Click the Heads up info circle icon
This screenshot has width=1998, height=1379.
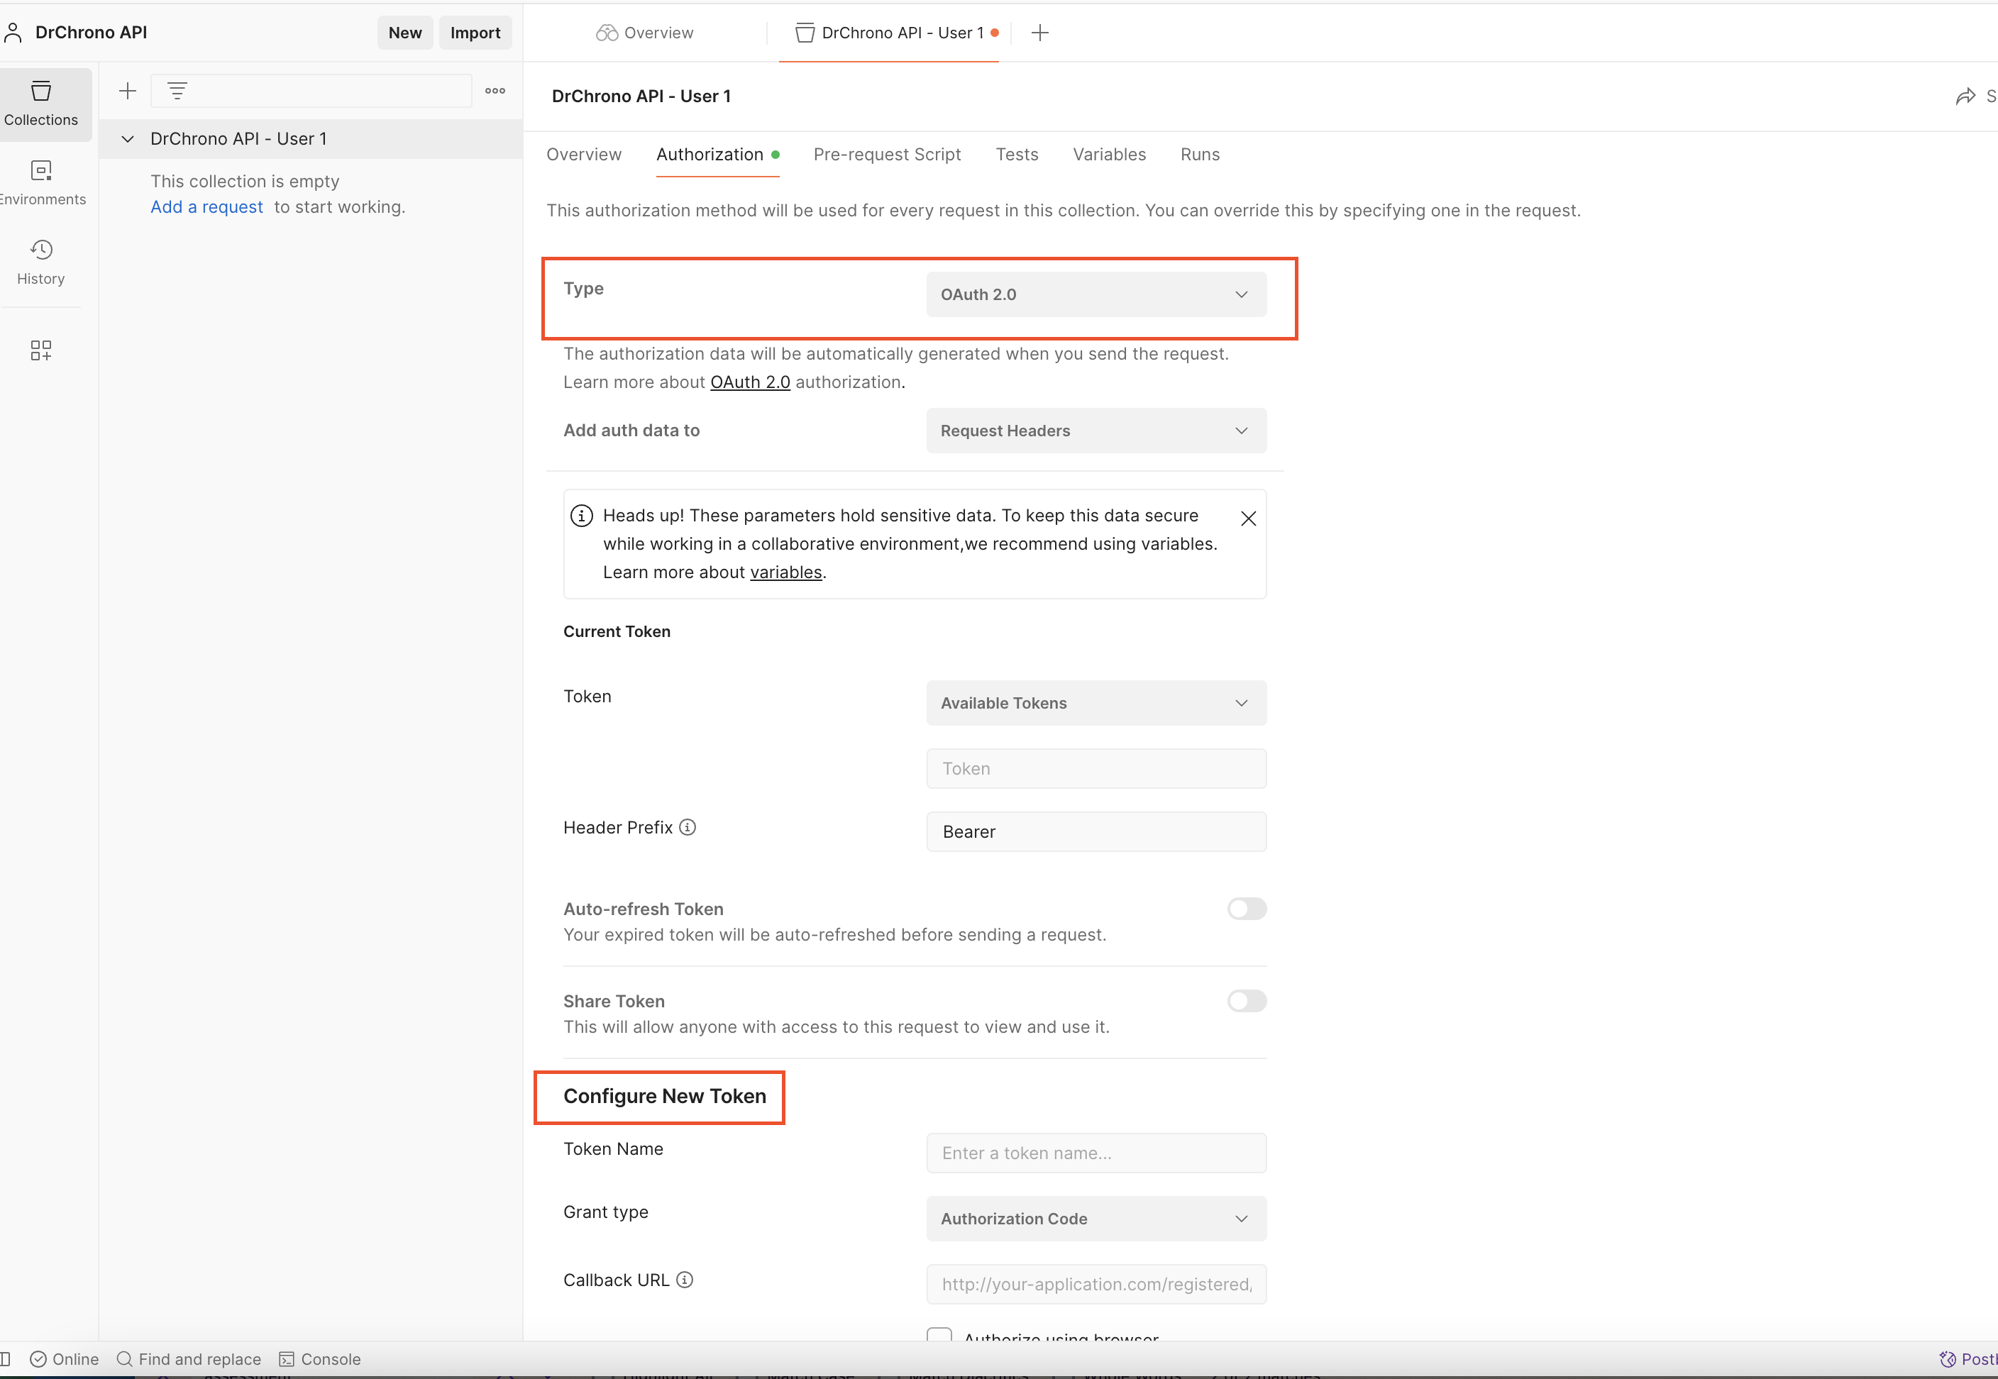coord(582,516)
